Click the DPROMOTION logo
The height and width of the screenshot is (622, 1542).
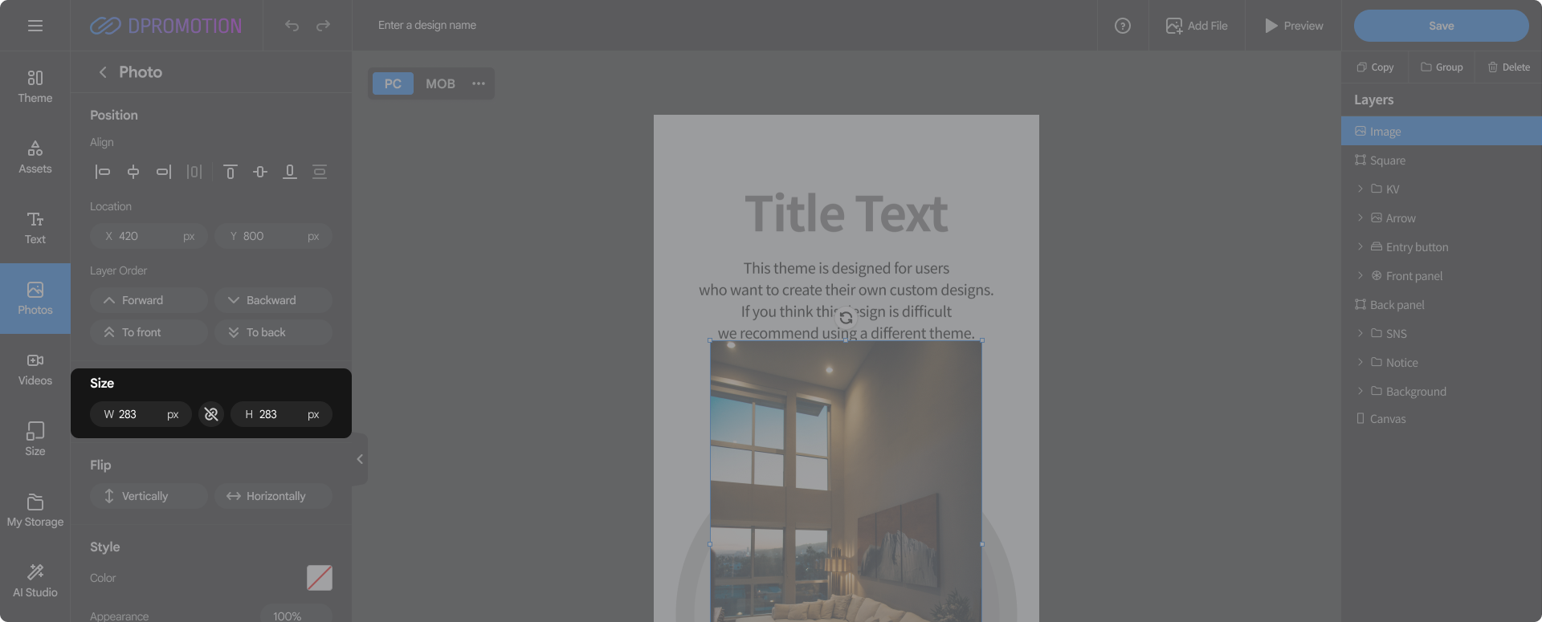(165, 26)
